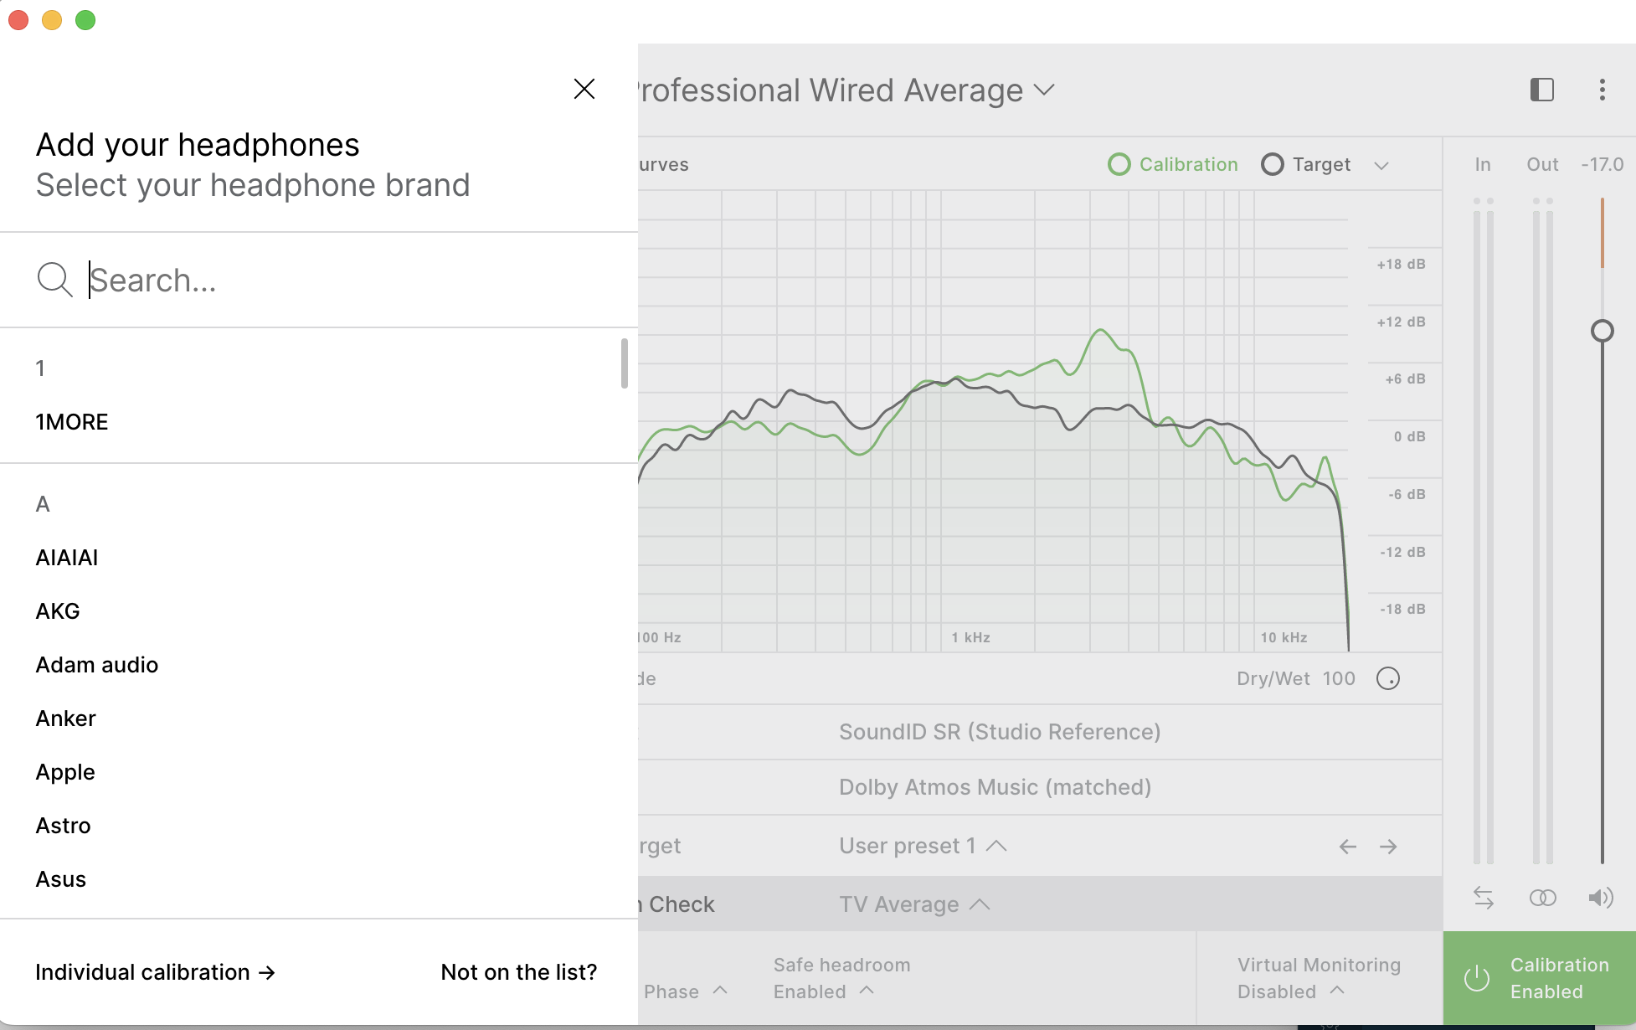Select Apple from the brand list
1636x1030 pixels.
click(x=65, y=772)
